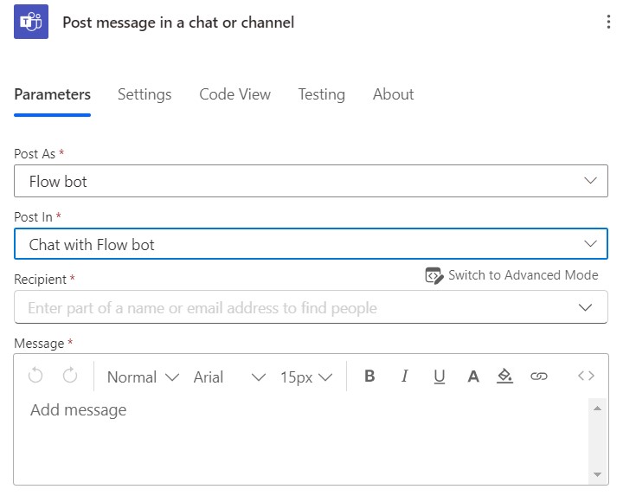Screen dimensions: 623x502
Task: Expand the Post In dropdown
Action: (311, 244)
